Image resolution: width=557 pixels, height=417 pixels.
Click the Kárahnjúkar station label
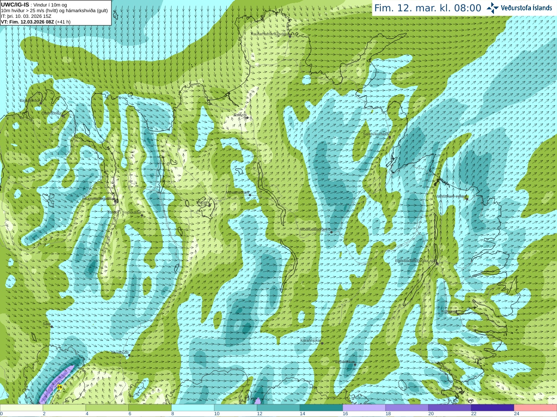pos(311,340)
